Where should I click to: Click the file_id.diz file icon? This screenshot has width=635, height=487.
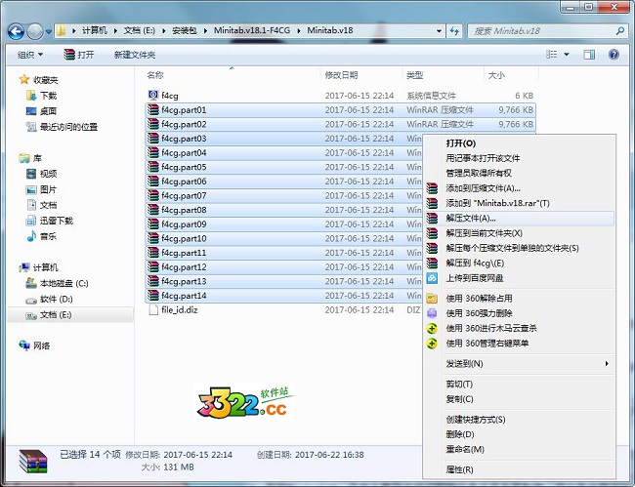pos(153,309)
